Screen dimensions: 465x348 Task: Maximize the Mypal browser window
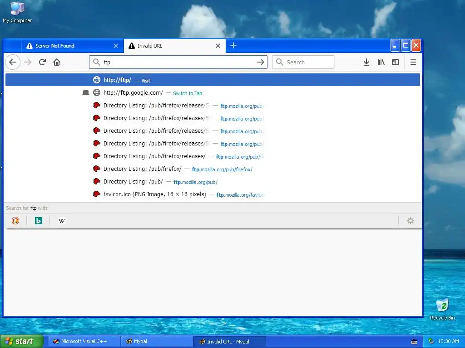point(406,46)
